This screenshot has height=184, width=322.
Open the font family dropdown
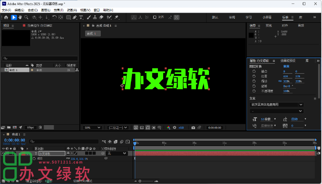[277, 105]
